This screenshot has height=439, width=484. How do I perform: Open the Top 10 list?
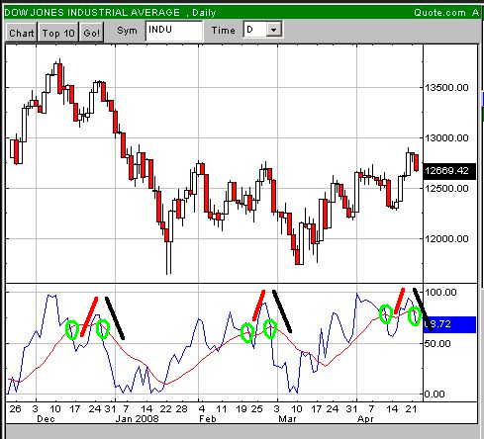click(58, 33)
